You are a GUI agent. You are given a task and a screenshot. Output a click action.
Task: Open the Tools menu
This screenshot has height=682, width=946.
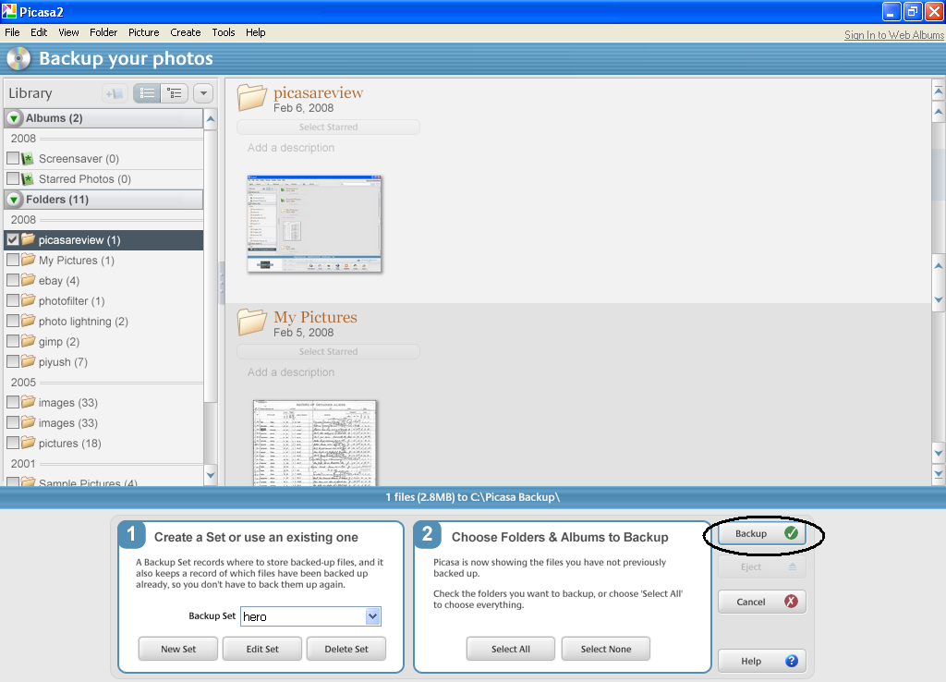coord(224,32)
